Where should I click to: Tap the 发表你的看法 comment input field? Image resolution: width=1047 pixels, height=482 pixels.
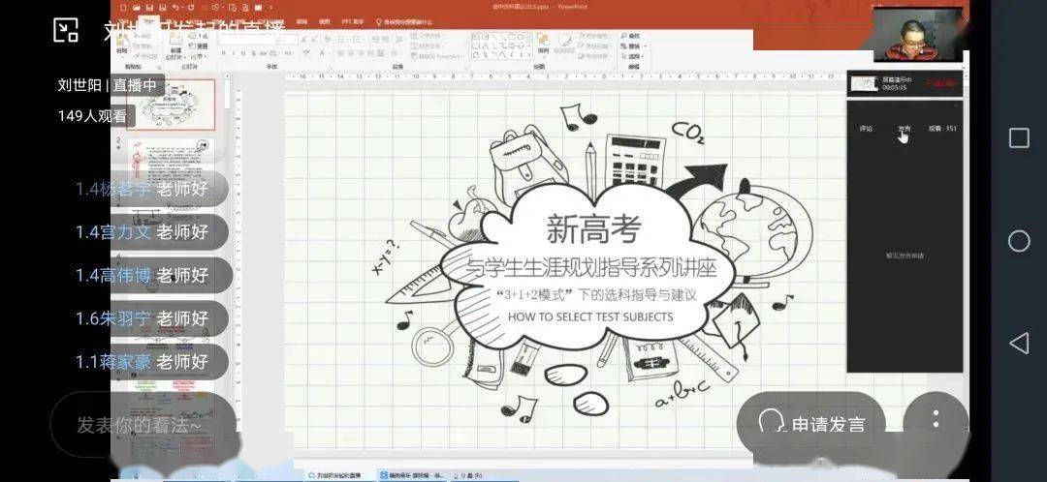coord(143,425)
